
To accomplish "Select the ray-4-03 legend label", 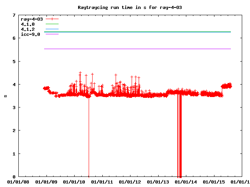I will [32, 19].
